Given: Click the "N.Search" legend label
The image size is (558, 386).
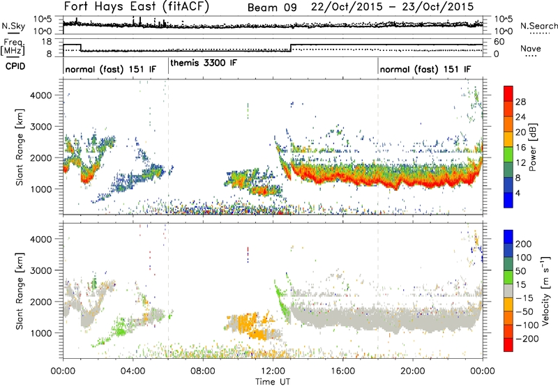Looking at the screenshot, I should 539,26.
